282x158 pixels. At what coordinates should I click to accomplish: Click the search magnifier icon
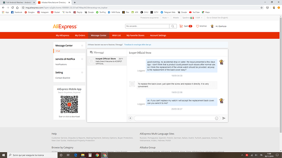pos(173,26)
